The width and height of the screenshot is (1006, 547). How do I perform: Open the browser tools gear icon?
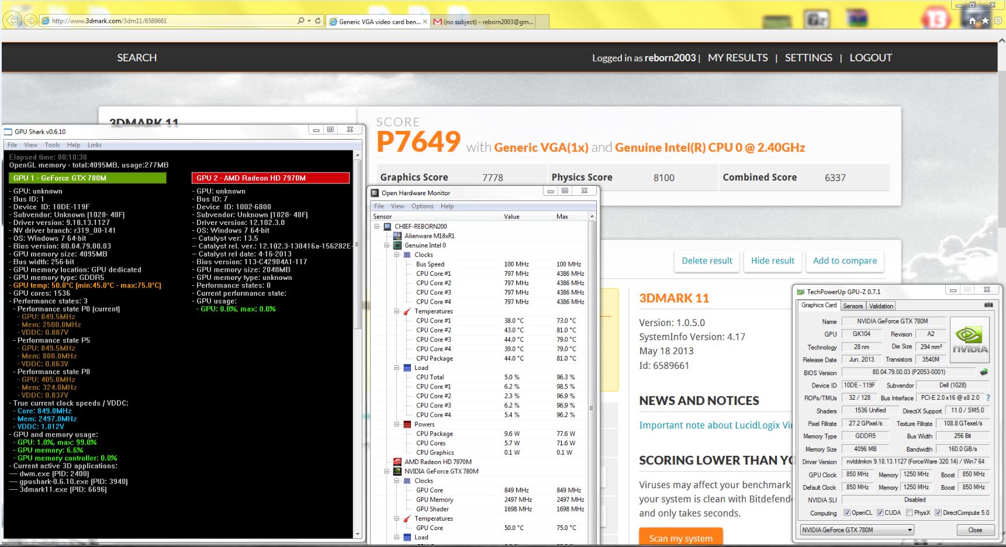(x=998, y=21)
